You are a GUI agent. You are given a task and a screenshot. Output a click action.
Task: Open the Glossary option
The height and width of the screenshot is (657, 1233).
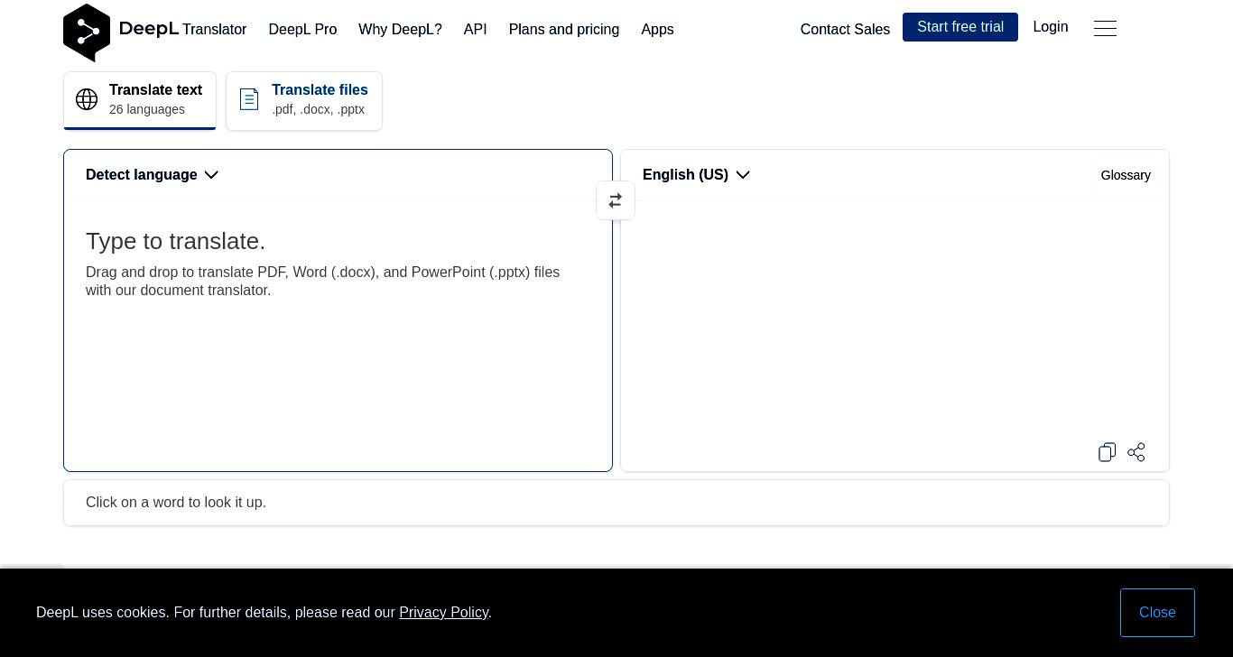click(x=1126, y=175)
